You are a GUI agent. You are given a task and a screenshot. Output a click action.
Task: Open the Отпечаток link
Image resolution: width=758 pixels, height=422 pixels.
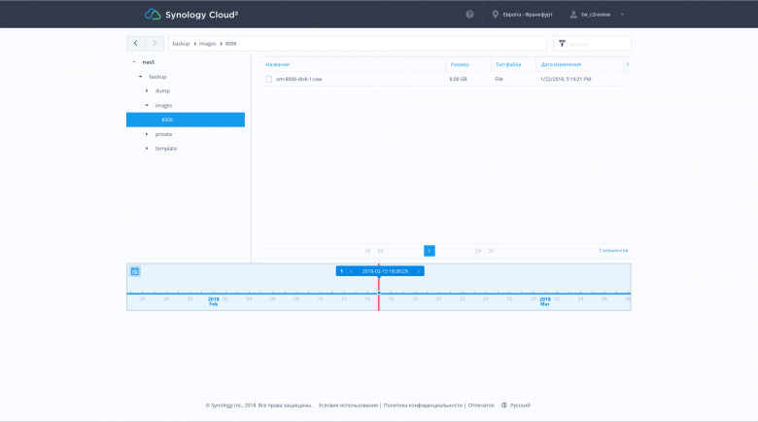point(481,405)
